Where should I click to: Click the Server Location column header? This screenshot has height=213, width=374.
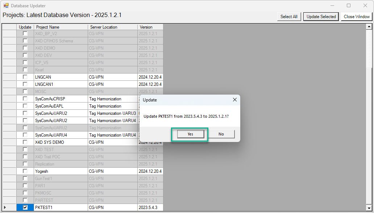coord(112,27)
